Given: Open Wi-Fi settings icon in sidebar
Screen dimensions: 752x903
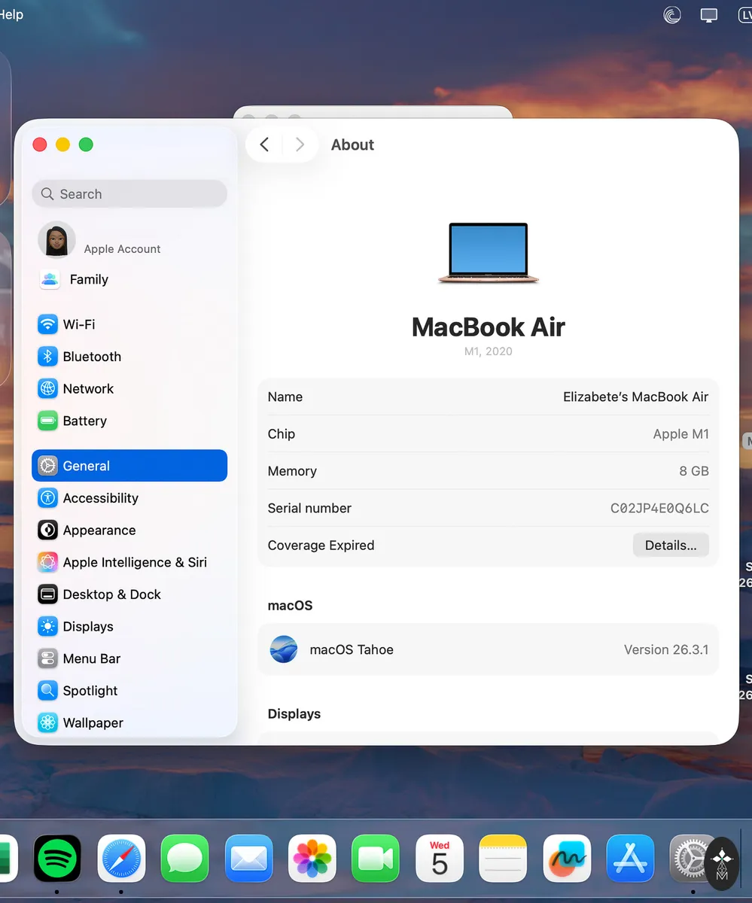Looking at the screenshot, I should [x=47, y=324].
